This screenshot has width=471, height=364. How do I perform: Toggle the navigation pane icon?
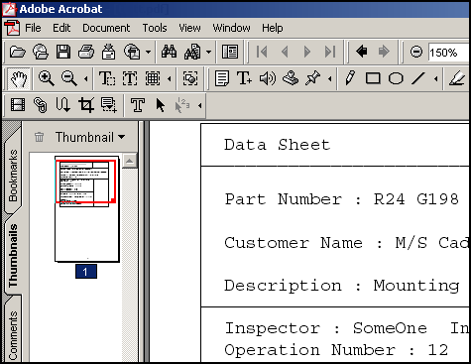[230, 52]
